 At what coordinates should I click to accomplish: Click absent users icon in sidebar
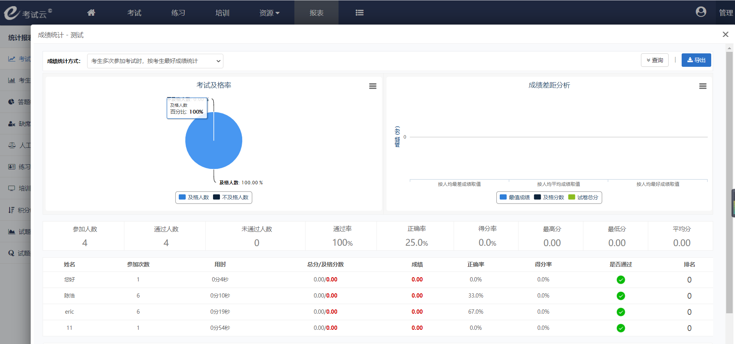tap(12, 124)
